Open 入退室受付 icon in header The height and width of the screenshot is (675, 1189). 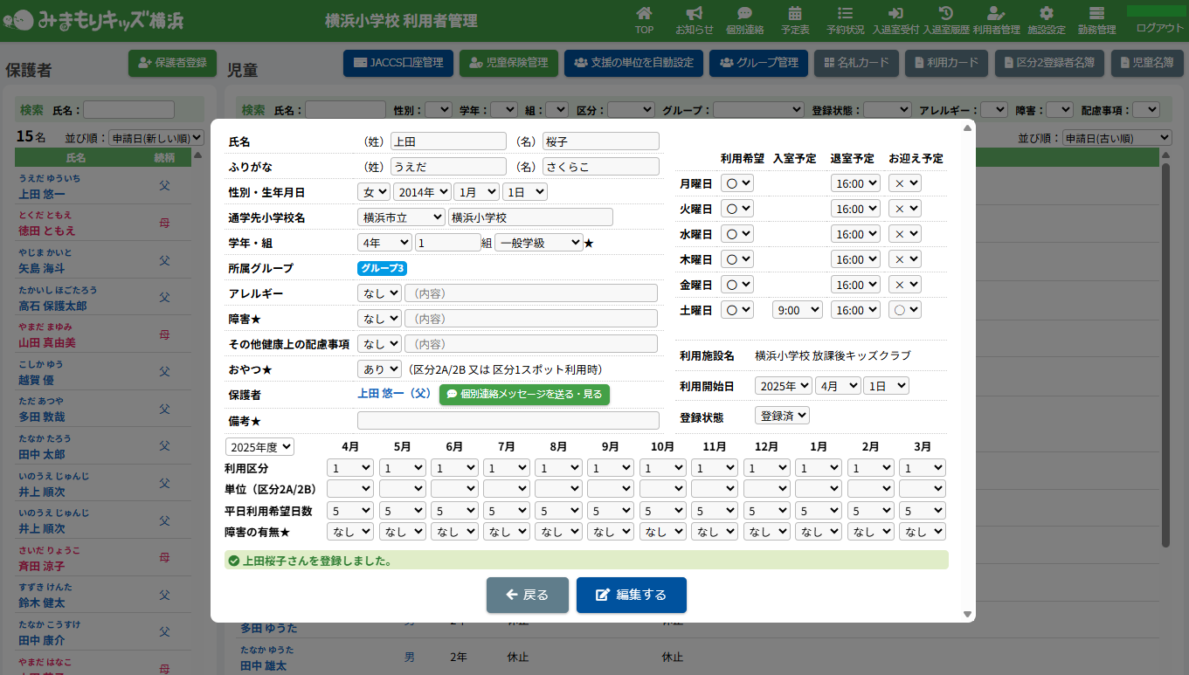pos(895,14)
